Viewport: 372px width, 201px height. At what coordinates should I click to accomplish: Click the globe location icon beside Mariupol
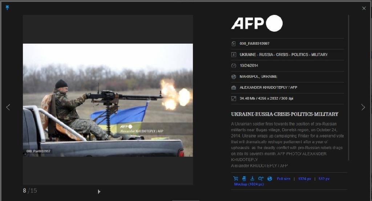point(234,77)
